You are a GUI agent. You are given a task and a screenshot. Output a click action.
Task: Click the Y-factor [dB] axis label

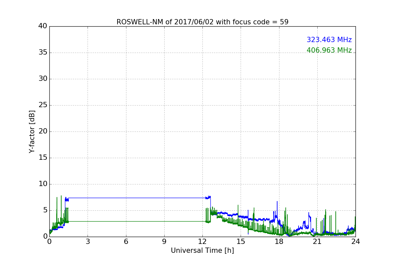(32, 131)
